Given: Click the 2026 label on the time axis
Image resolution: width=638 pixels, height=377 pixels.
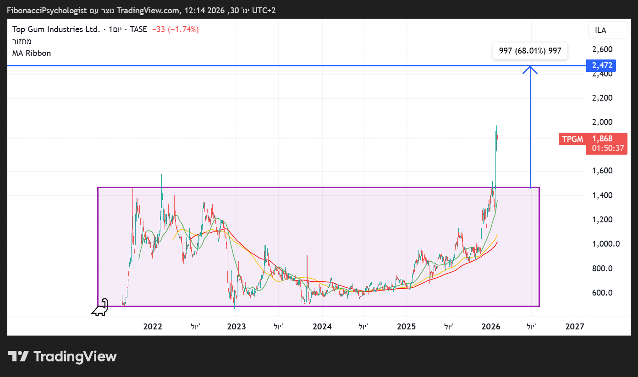Looking at the screenshot, I should click(x=491, y=327).
